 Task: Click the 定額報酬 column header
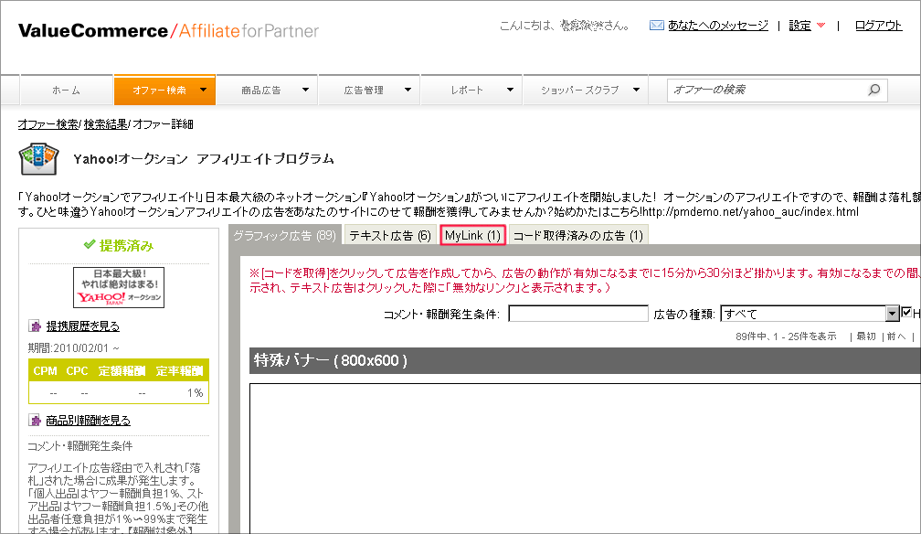[x=122, y=371]
